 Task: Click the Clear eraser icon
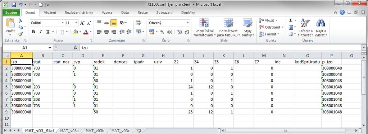coord(291,34)
